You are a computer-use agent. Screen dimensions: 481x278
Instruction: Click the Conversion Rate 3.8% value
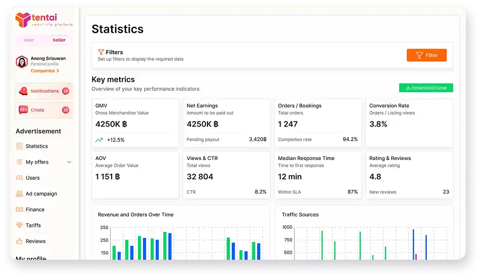(x=378, y=124)
